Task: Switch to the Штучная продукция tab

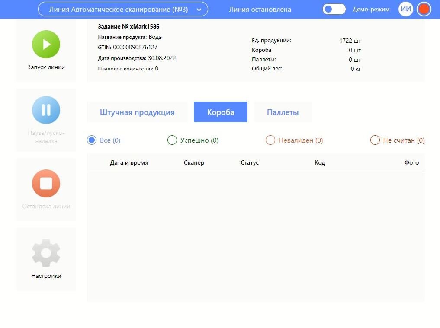Action: coord(137,111)
